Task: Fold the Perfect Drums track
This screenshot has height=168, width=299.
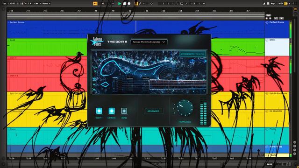Action: tap(267, 22)
